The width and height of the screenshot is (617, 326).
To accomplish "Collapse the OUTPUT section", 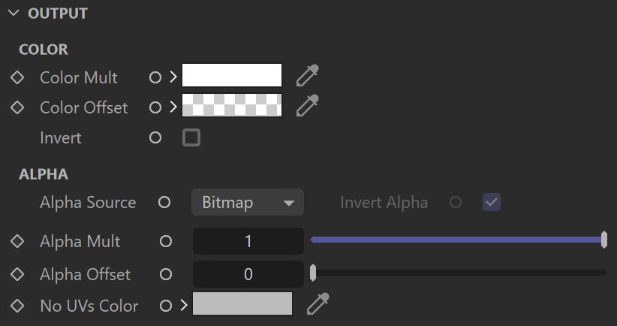I will (14, 13).
